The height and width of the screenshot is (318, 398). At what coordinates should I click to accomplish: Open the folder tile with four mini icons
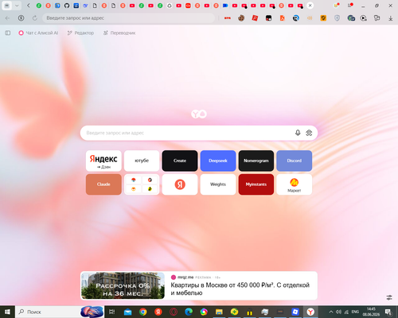142,184
